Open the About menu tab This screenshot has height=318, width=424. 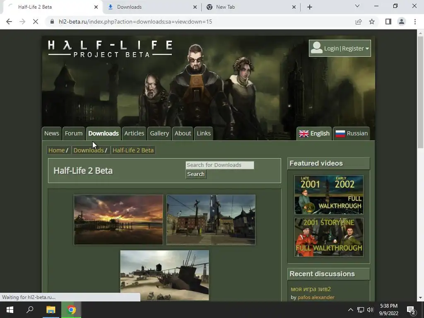183,133
